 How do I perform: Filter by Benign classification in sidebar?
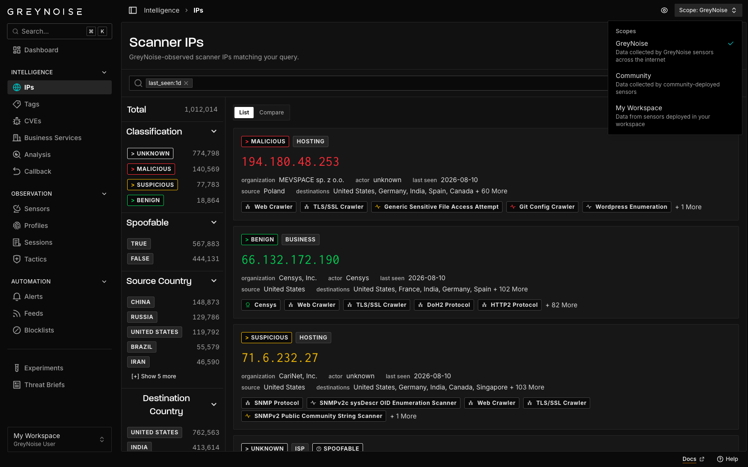coord(145,200)
